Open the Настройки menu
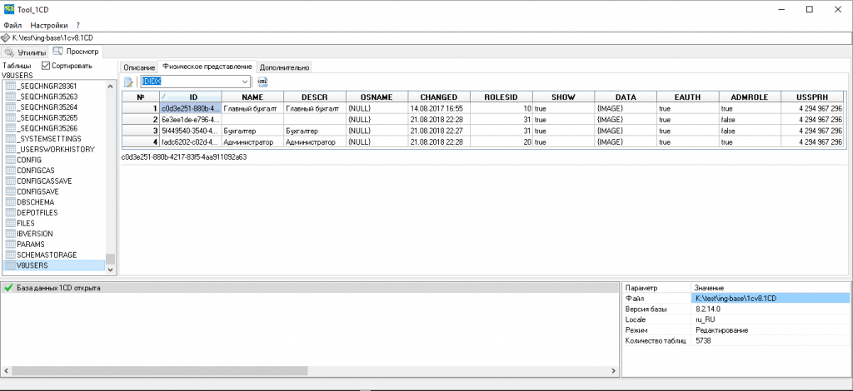 click(51, 26)
